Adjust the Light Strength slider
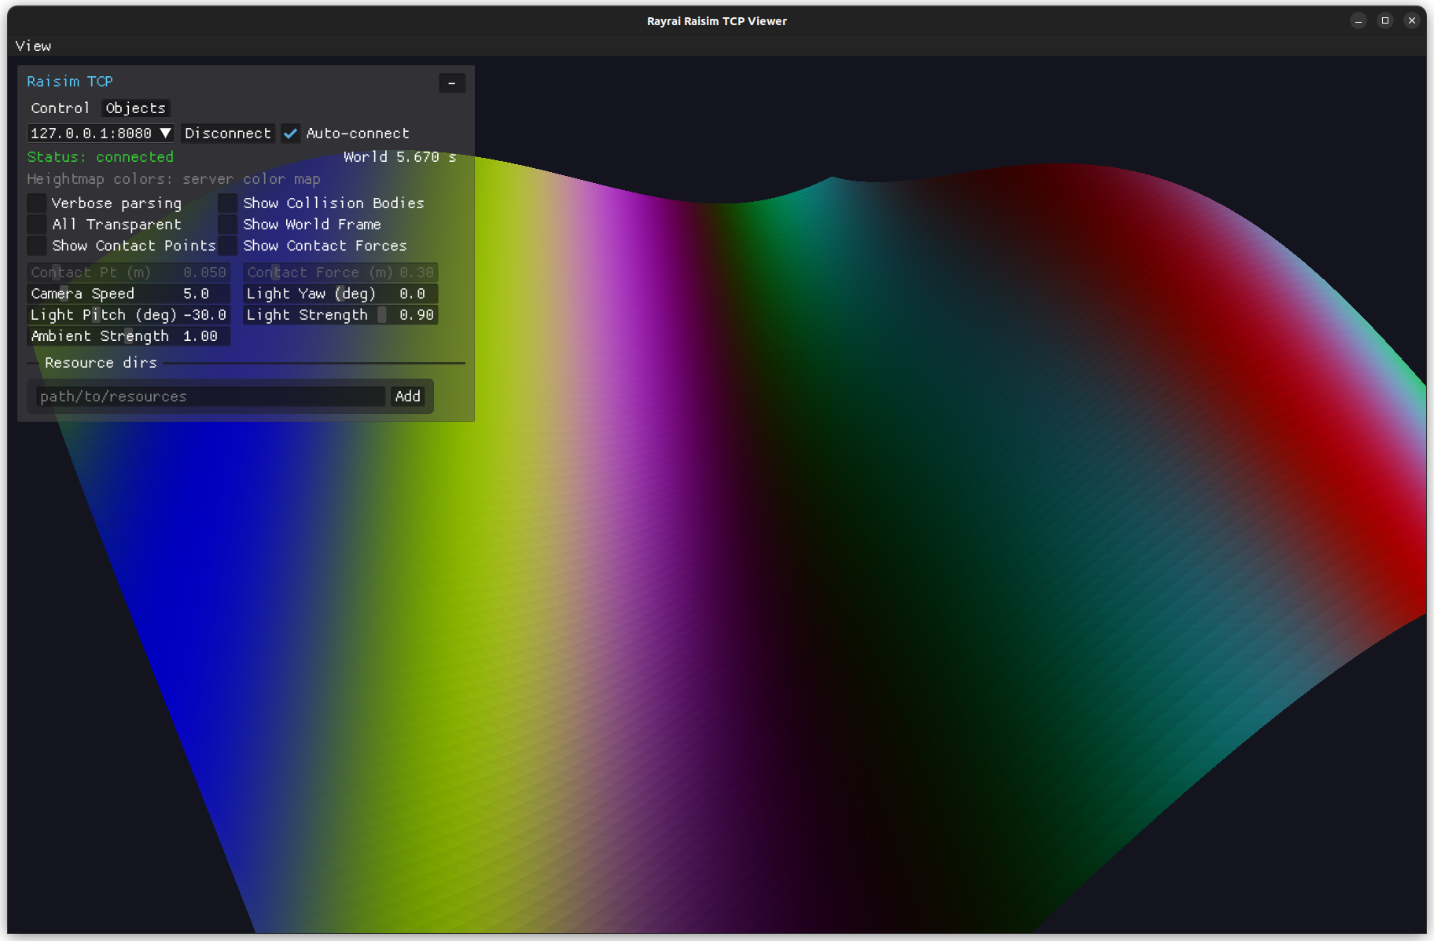 click(339, 314)
